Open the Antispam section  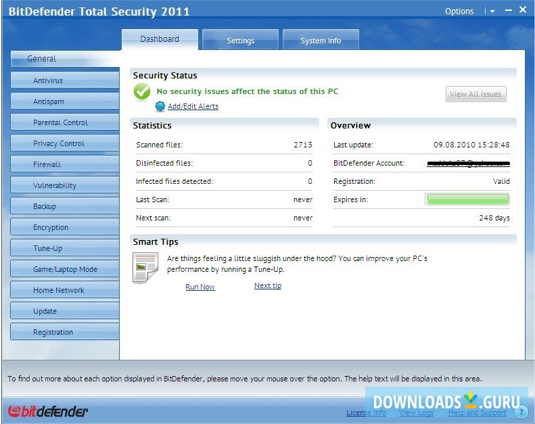point(65,101)
